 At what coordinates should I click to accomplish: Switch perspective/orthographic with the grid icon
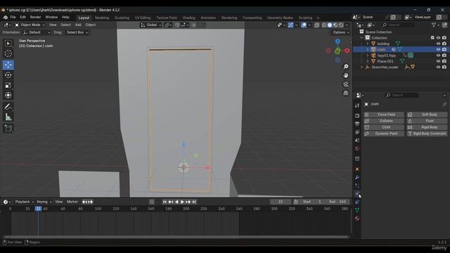(346, 93)
